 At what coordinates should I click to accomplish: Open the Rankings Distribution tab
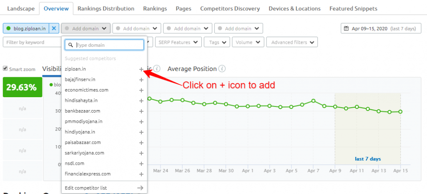point(106,9)
